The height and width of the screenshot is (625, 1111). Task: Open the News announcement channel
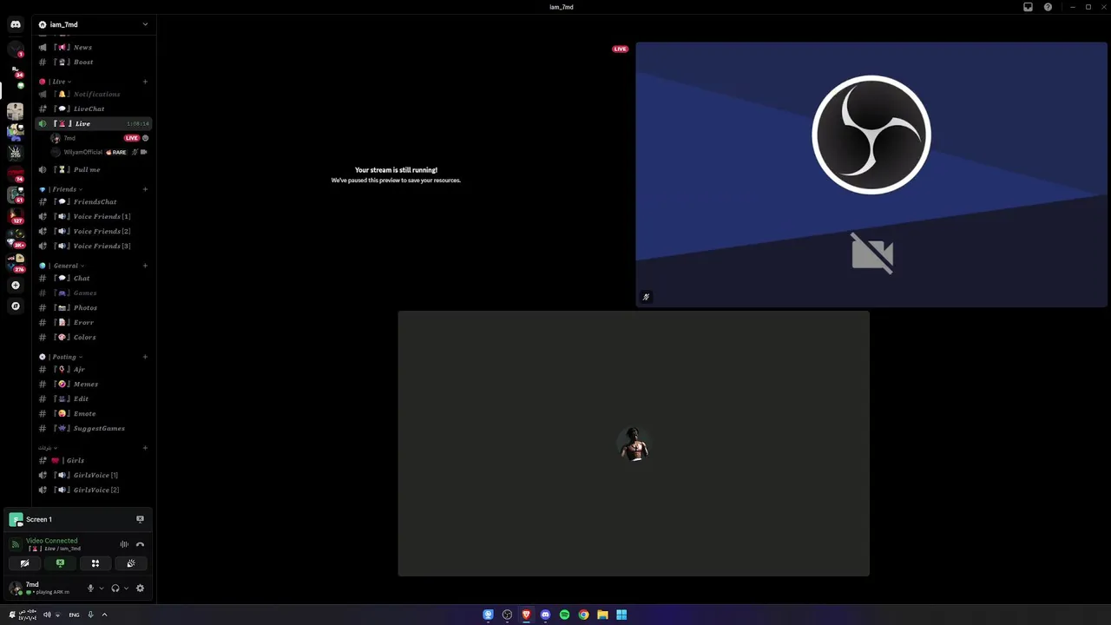[94, 48]
